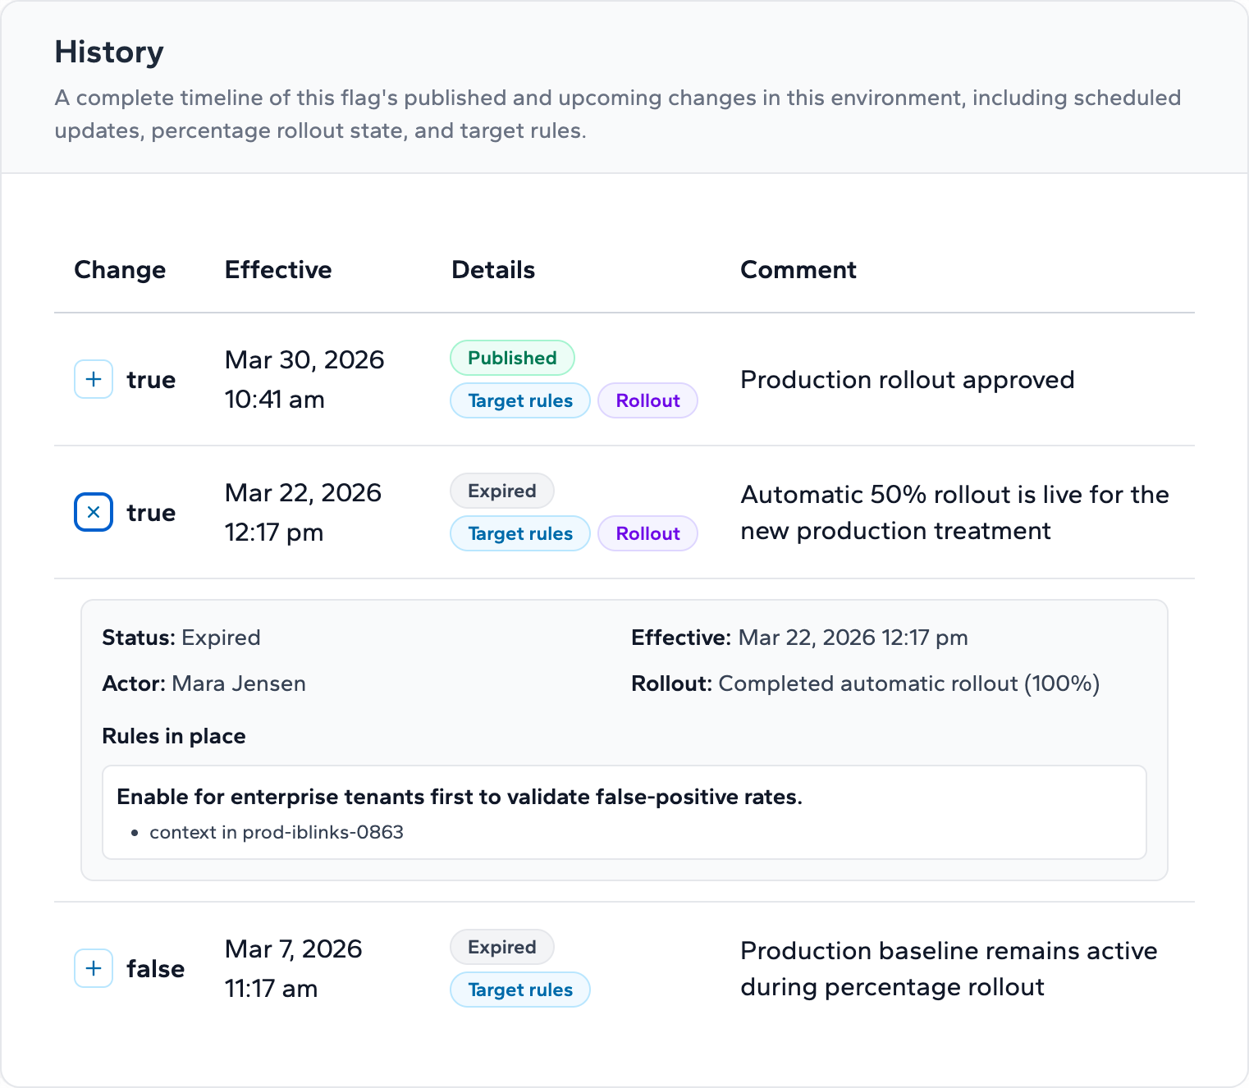Select the Rollout badge in the Mar 22 row

647,533
